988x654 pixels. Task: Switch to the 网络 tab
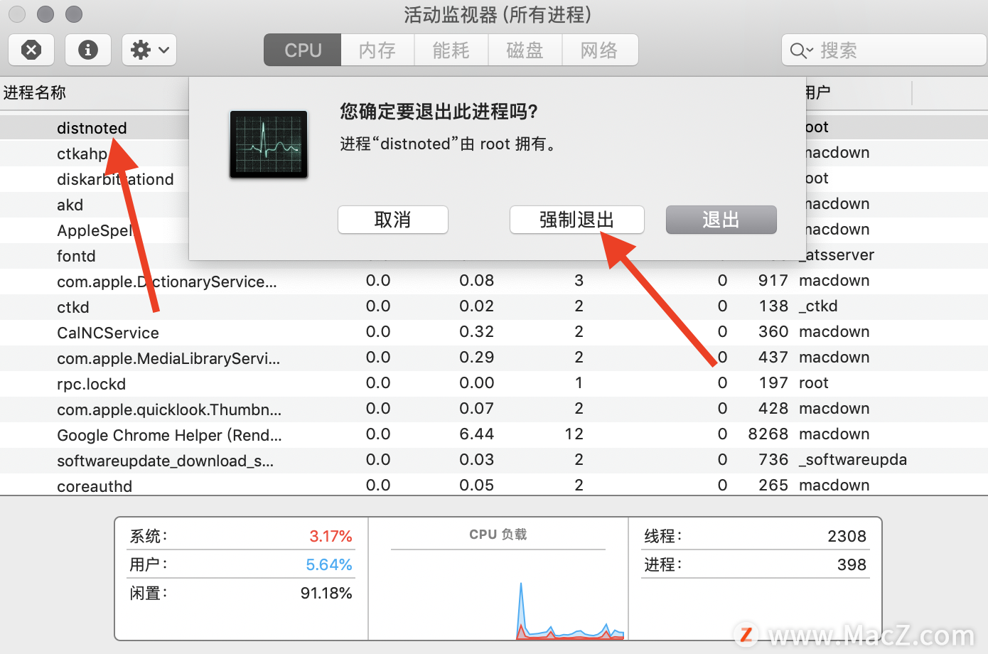click(x=600, y=50)
